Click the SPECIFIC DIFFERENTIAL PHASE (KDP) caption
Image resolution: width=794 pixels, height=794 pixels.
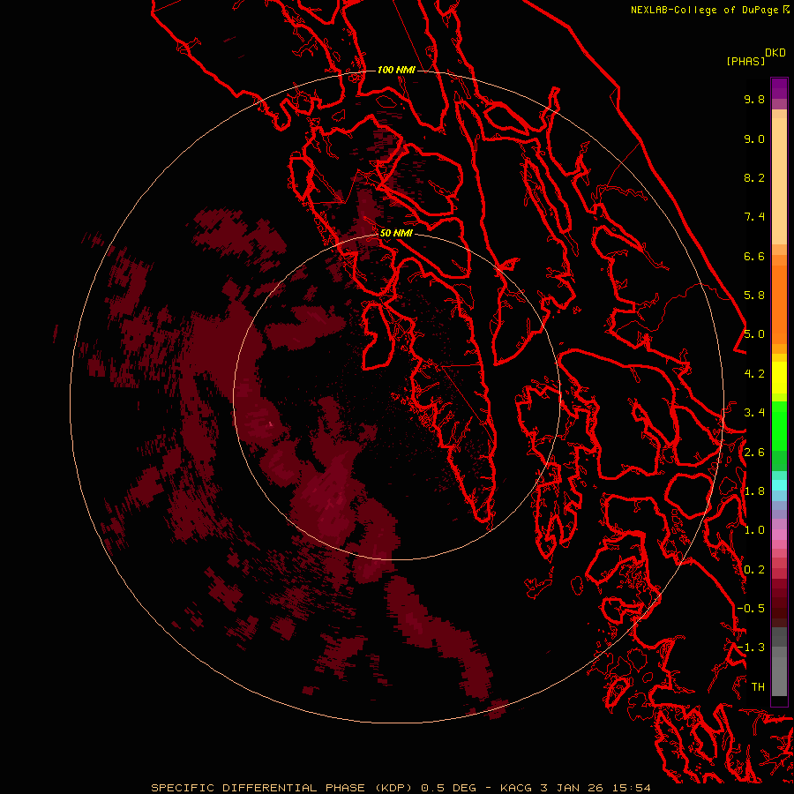[282, 788]
